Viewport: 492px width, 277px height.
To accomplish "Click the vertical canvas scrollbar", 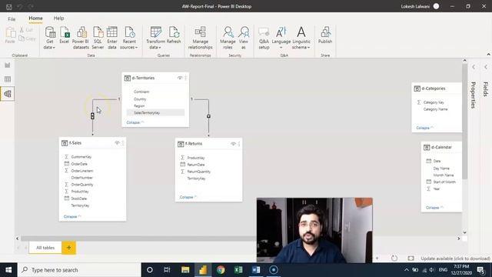I will click(x=464, y=121).
